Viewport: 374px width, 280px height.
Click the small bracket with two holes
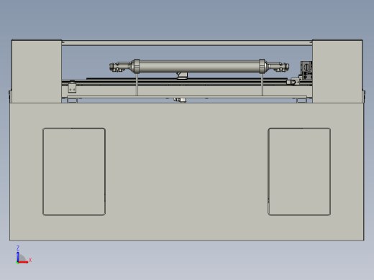[72, 88]
